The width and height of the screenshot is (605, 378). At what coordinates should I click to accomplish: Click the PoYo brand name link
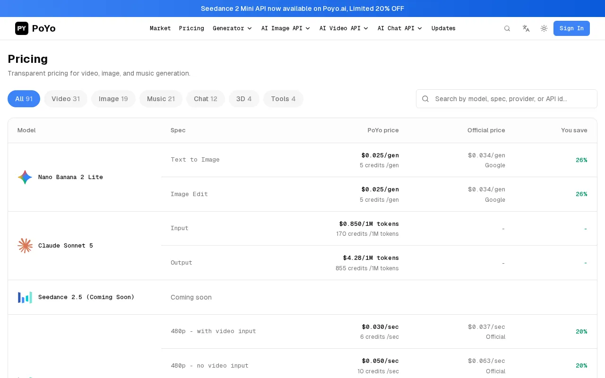(44, 28)
